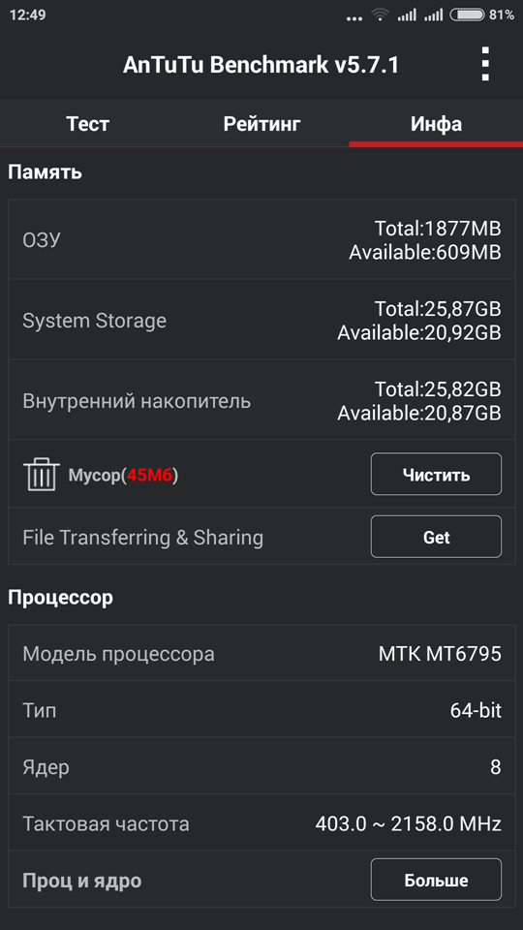Expand CPU details with Больше button
The image size is (523, 930).
[x=437, y=880]
